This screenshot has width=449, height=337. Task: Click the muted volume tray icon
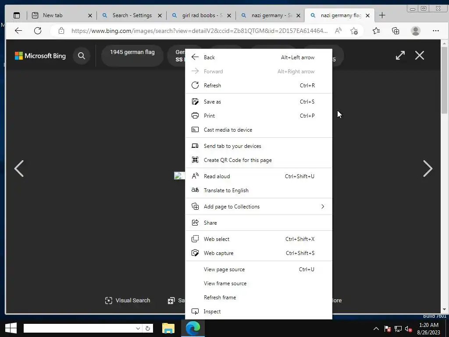(408, 329)
